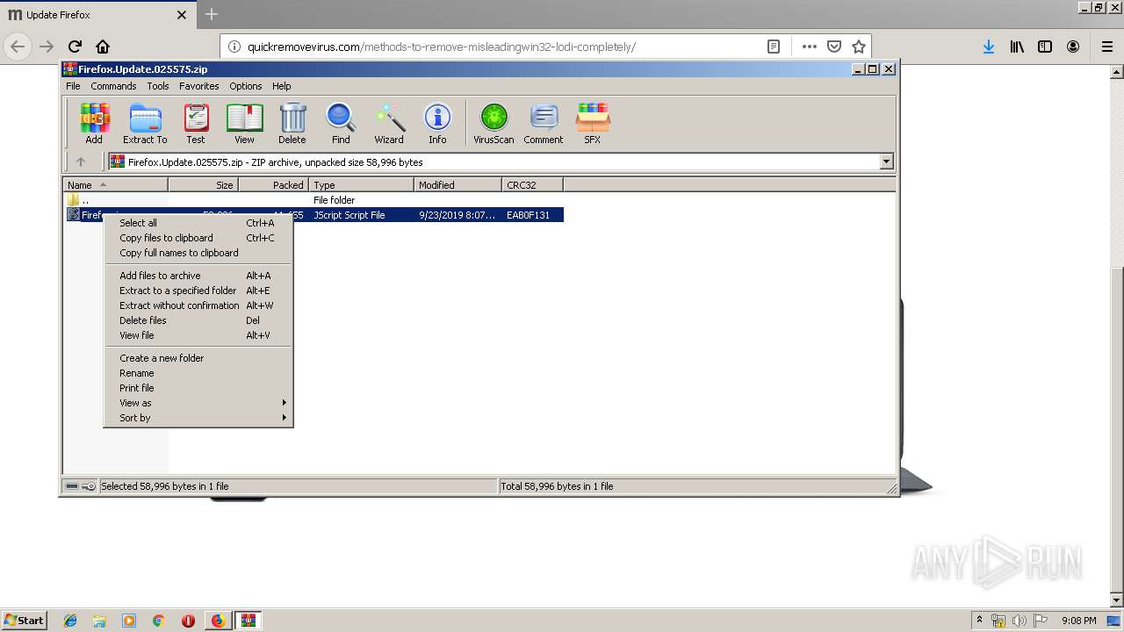
Task: Choose Copy files to clipboard
Action: coord(198,238)
